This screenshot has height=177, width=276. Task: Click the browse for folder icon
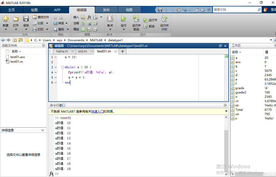[20, 40]
